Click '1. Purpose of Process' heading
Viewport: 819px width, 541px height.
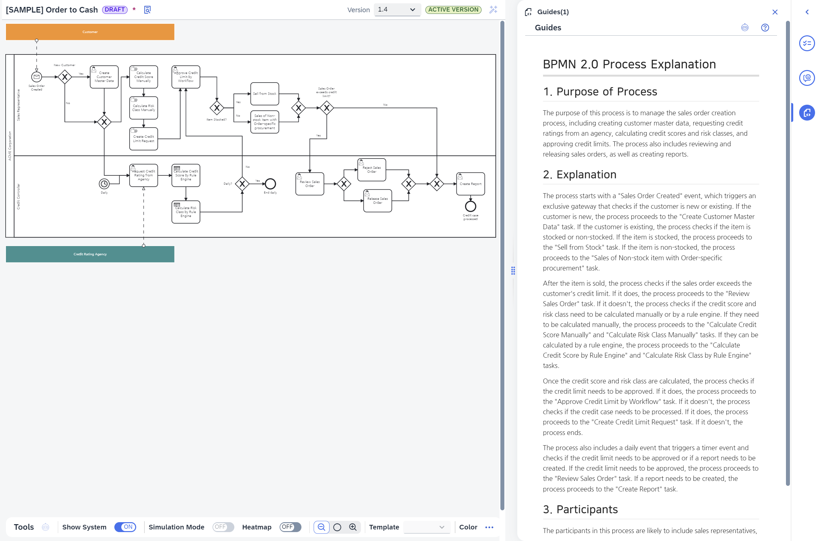pyautogui.click(x=600, y=91)
